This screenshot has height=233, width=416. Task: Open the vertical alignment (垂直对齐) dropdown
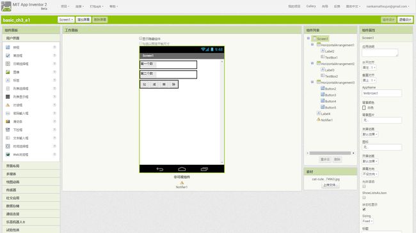[369, 80]
